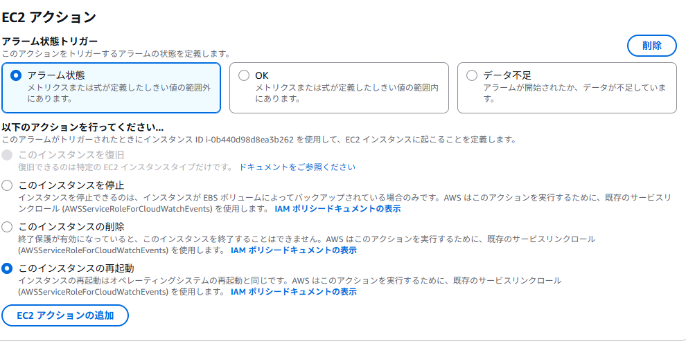
Task: Open IAM policy document link under このインスタンスの削除
Action: pyautogui.click(x=294, y=250)
